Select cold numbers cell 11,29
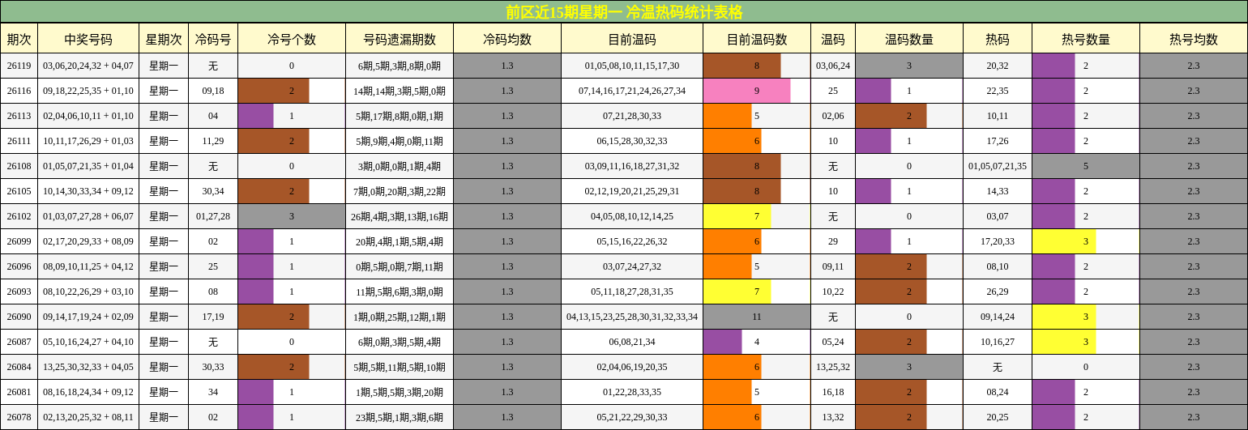The image size is (1248, 430). point(213,141)
